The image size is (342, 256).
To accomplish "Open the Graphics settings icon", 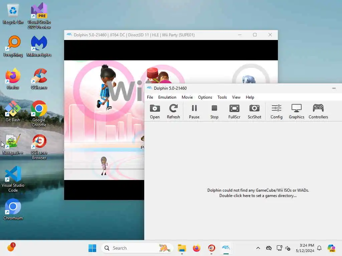I will 297,112.
